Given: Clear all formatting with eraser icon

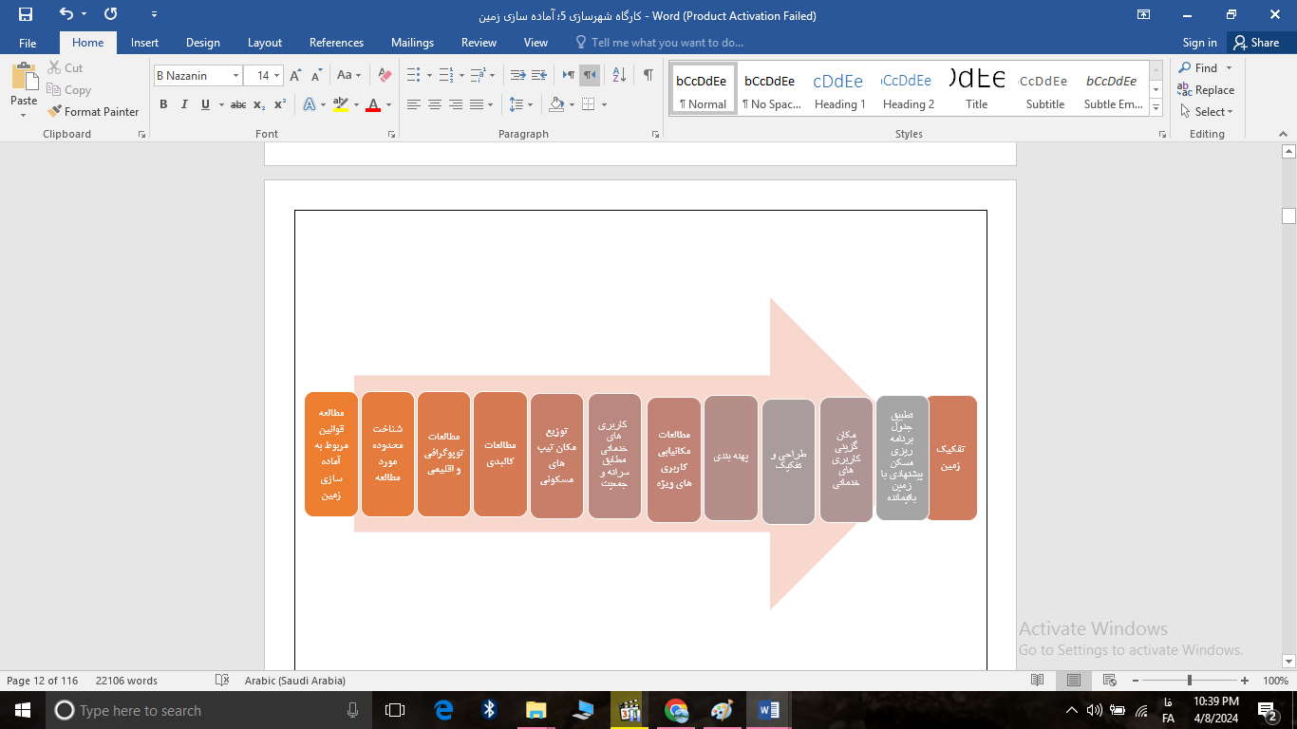Looking at the screenshot, I should 385,75.
